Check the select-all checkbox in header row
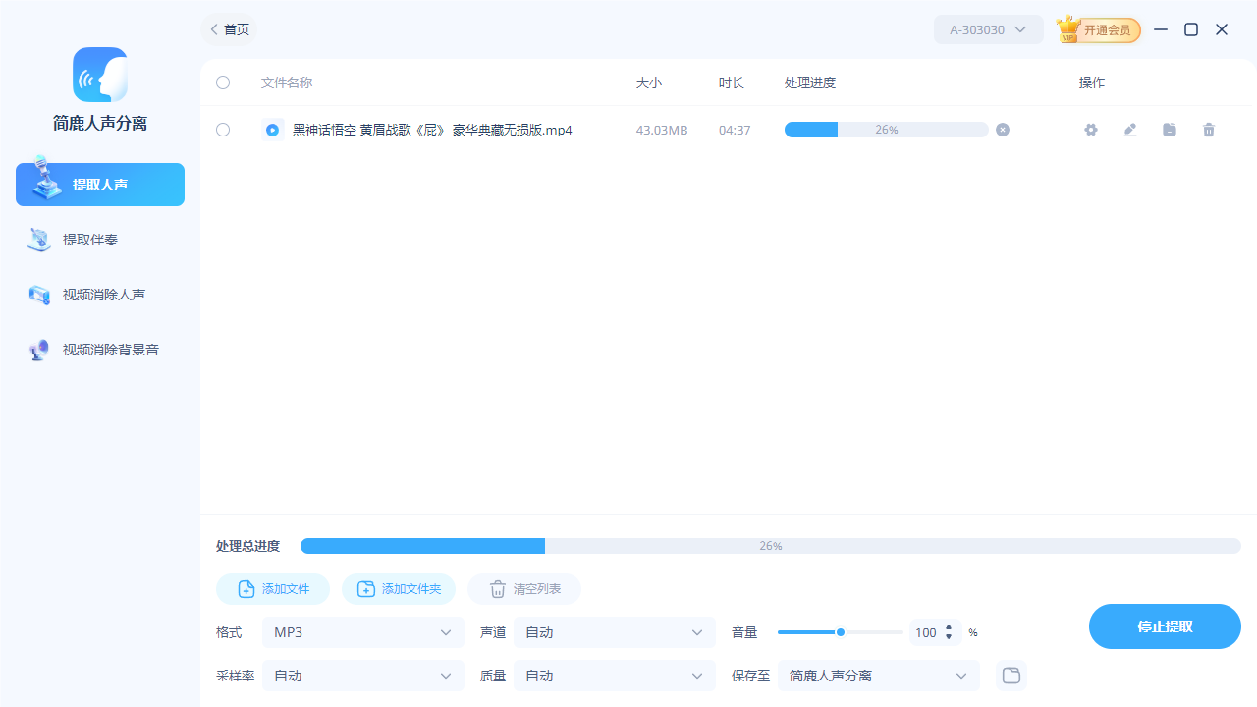The width and height of the screenshot is (1257, 707). click(223, 82)
